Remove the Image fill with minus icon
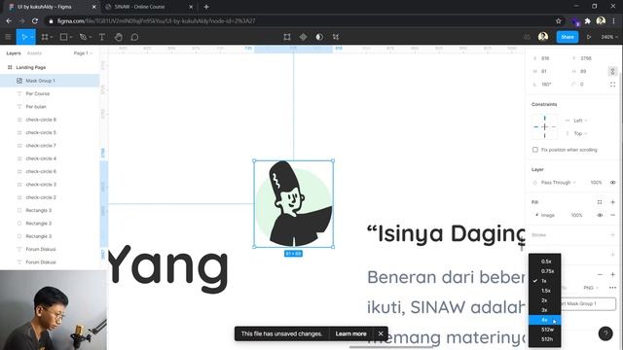 612,215
